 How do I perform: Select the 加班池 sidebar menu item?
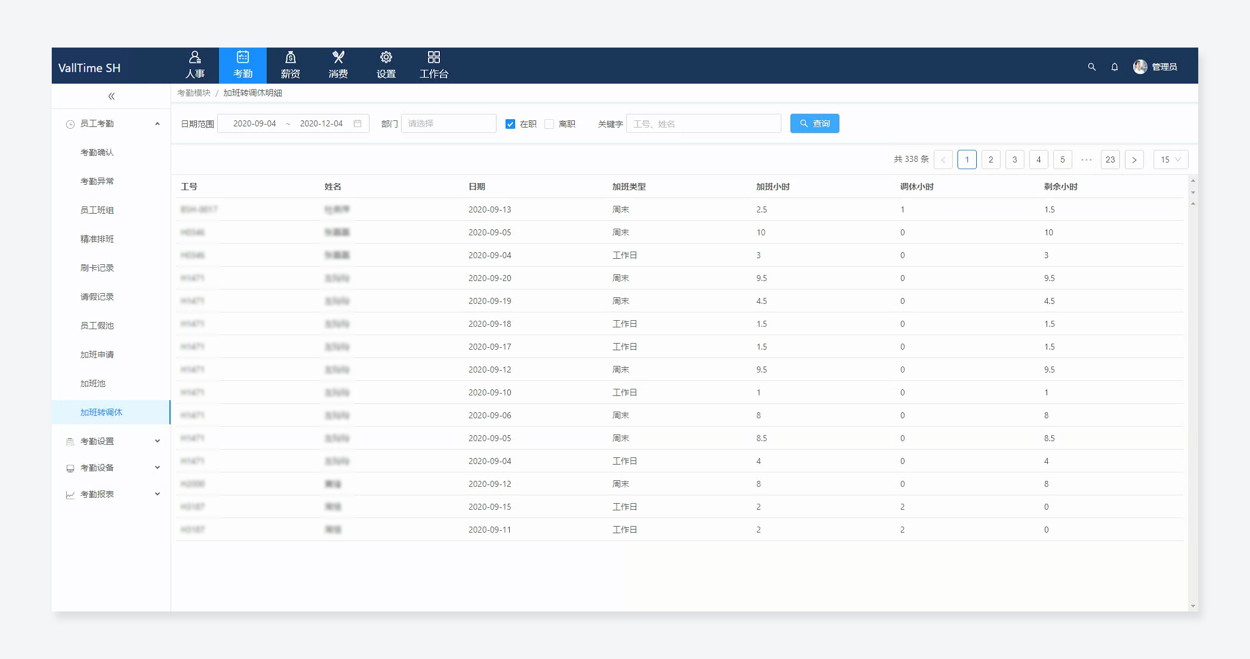(93, 383)
